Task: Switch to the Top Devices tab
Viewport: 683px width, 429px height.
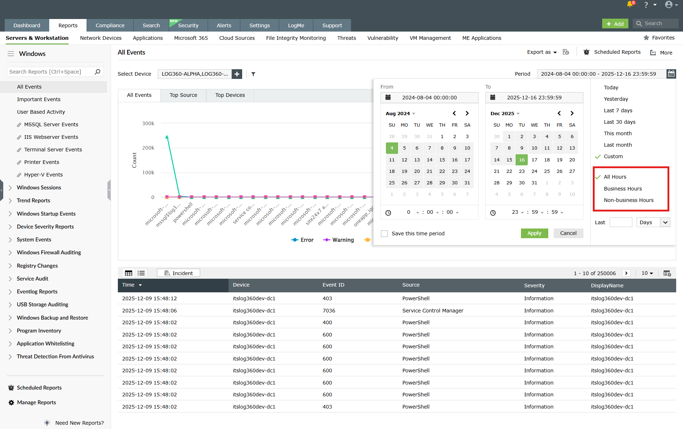Action: [230, 95]
